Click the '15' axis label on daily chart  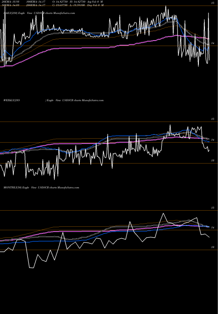click(213, 3)
